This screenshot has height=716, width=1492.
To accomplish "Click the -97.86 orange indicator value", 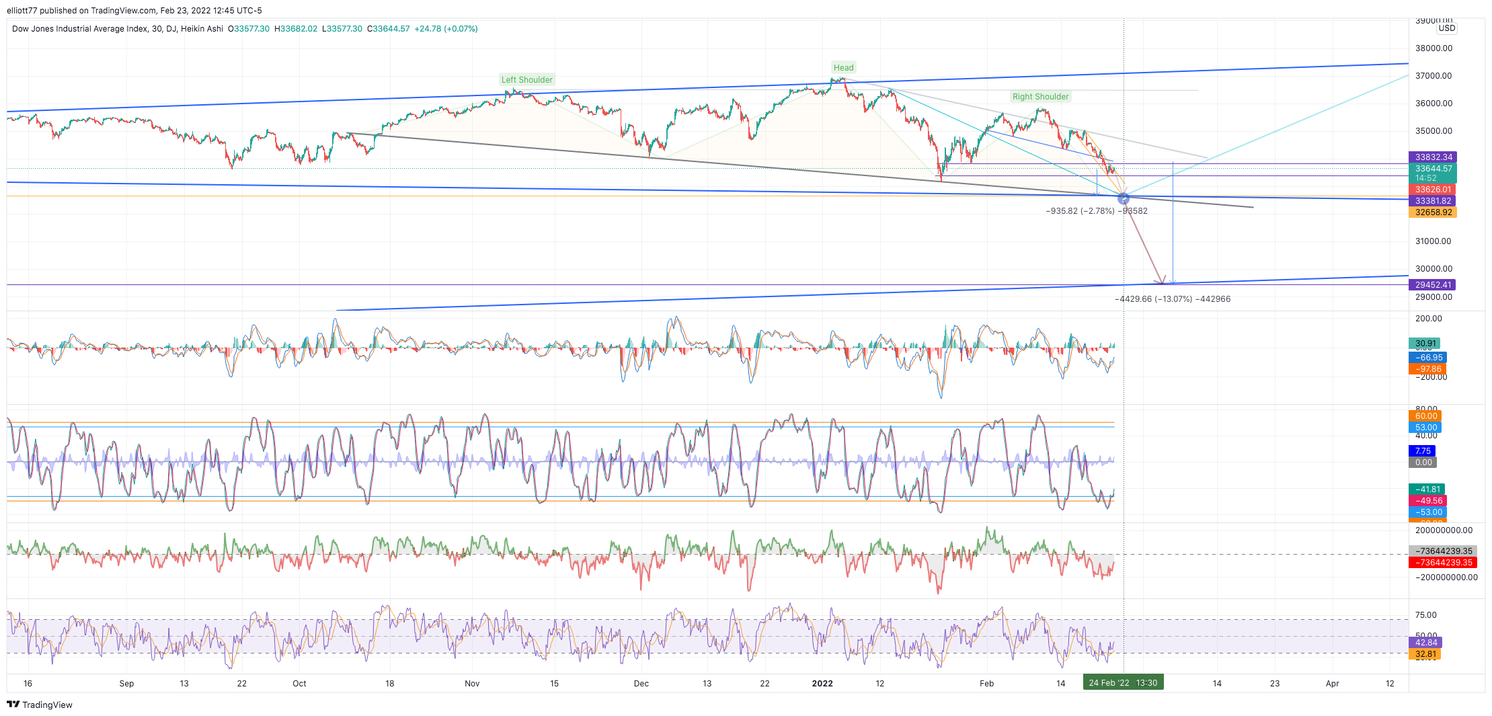I will pyautogui.click(x=1427, y=369).
